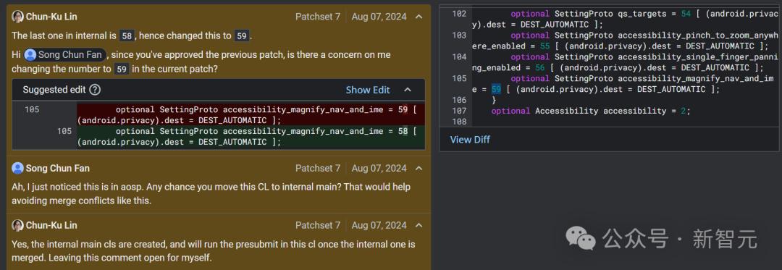Click the inline code chip 58 in first comment
This screenshot has height=270, width=782.
pyautogui.click(x=127, y=36)
